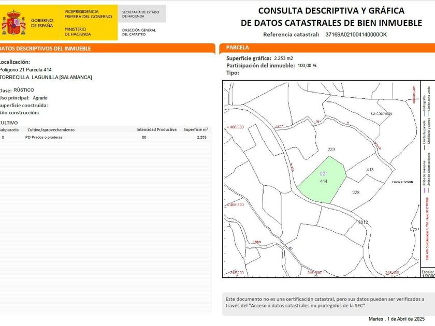Click parcel 229 on the map
Screen dimensions: 435x326
click(331, 150)
